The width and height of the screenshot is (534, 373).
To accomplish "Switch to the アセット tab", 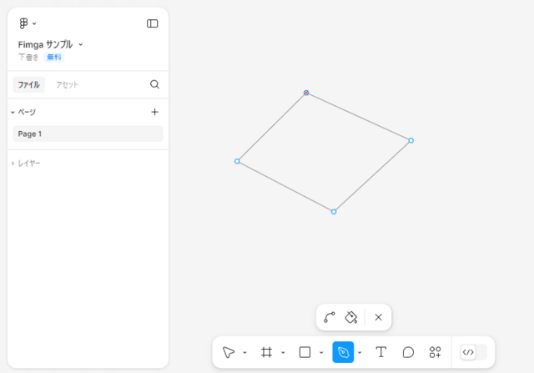I will (67, 85).
